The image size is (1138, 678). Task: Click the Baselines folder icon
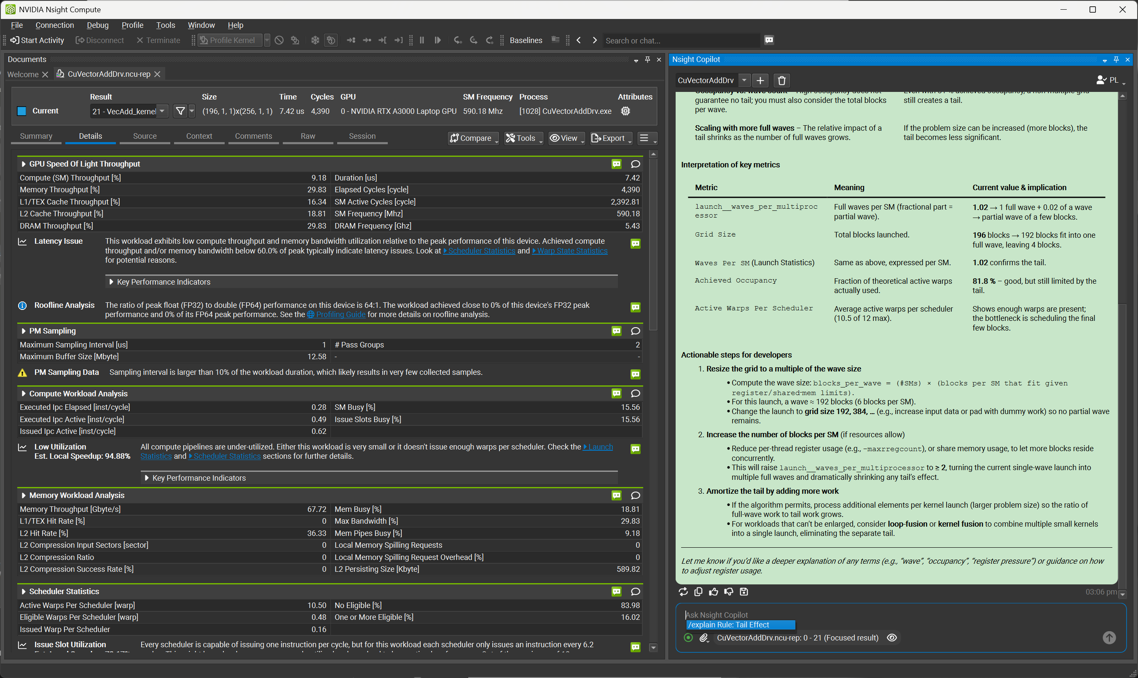coord(555,40)
